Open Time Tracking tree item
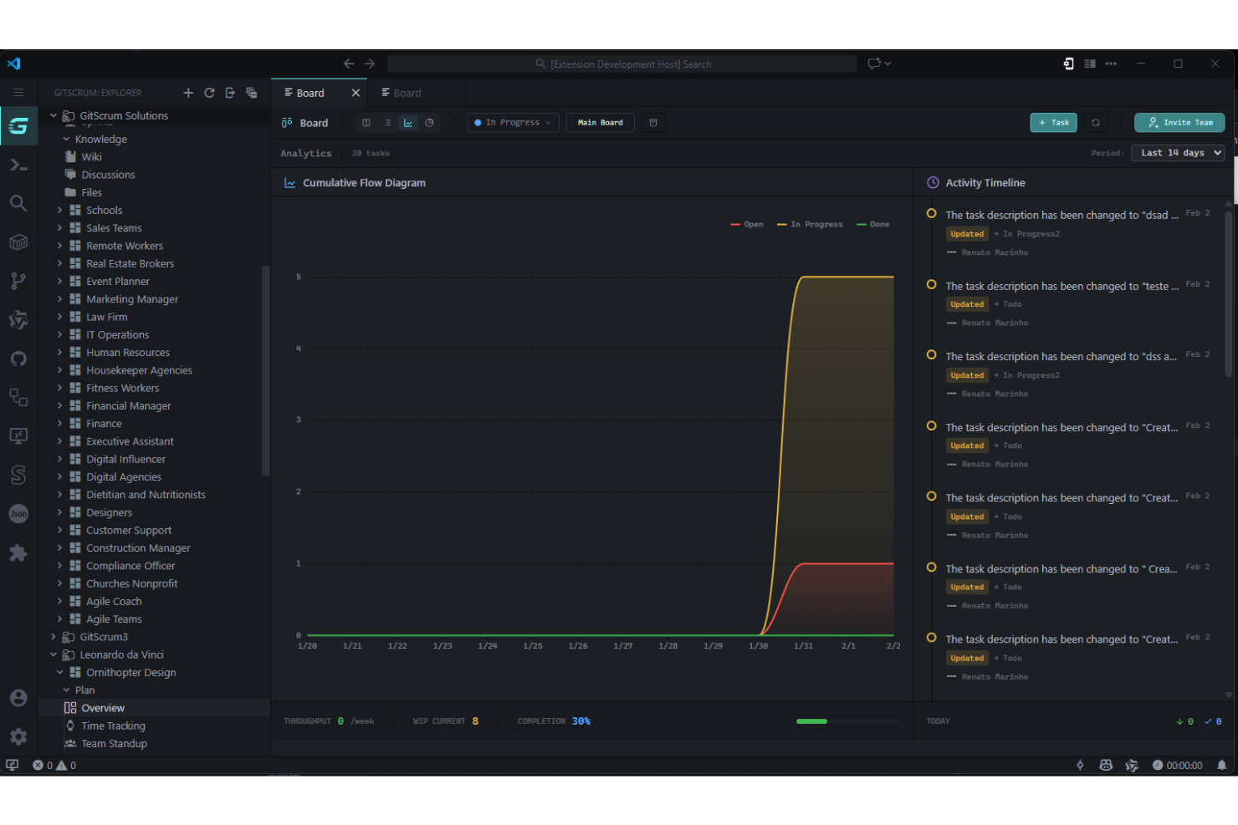Screen dimensions: 1238x825 point(113,726)
